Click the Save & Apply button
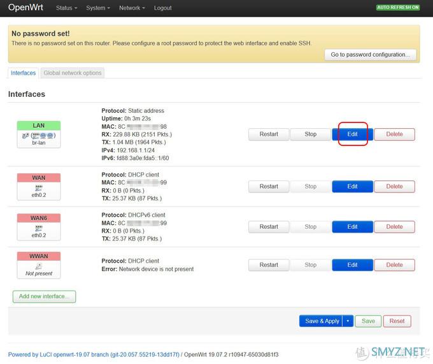 (321, 321)
